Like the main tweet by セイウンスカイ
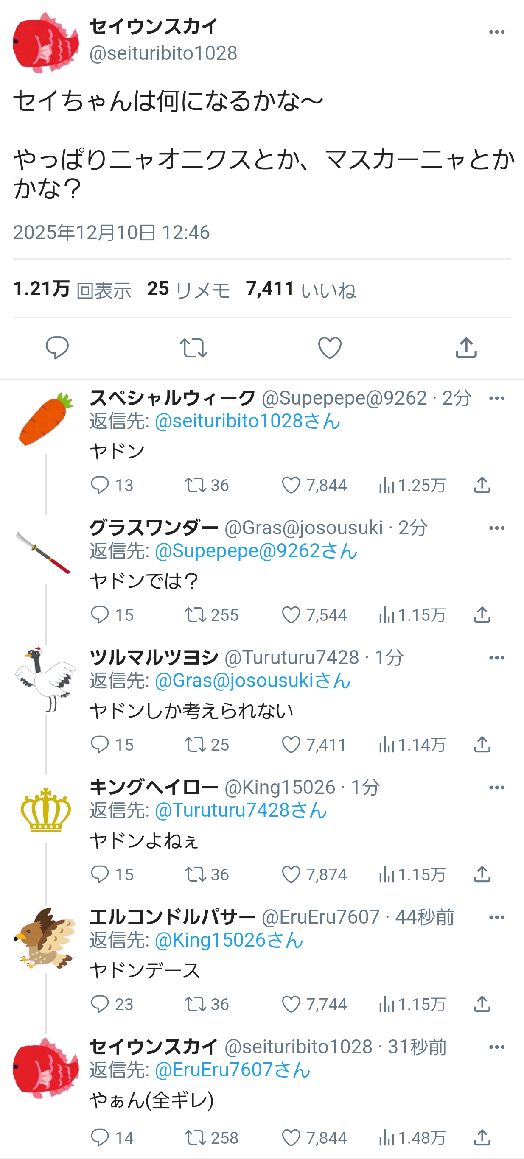The width and height of the screenshot is (524, 1159). (330, 348)
